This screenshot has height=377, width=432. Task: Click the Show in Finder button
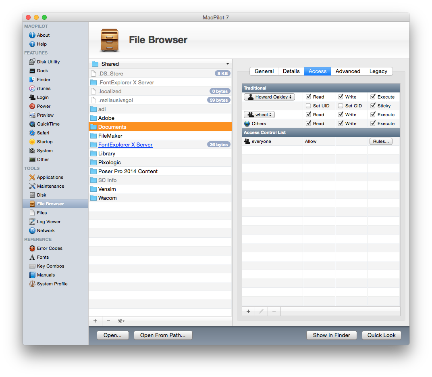pyautogui.click(x=331, y=335)
